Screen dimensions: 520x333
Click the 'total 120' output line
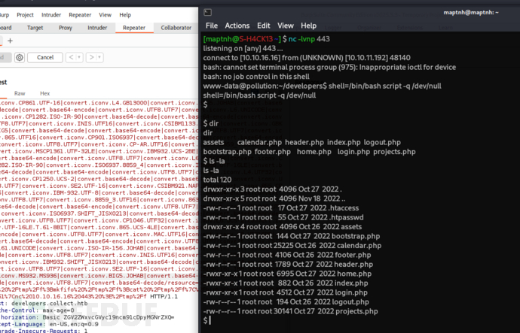[x=217, y=180]
